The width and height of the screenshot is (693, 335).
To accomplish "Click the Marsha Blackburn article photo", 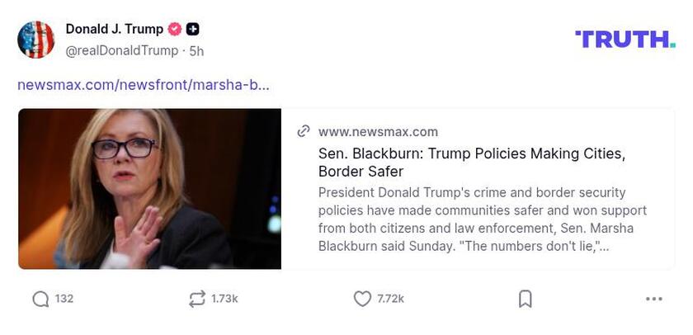I will coord(149,189).
